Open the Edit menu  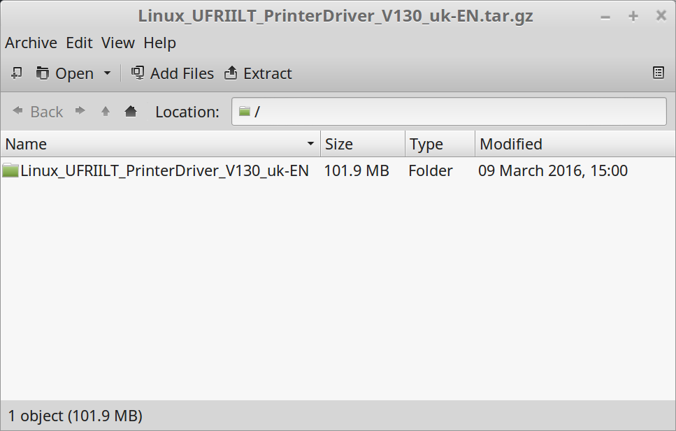point(79,43)
